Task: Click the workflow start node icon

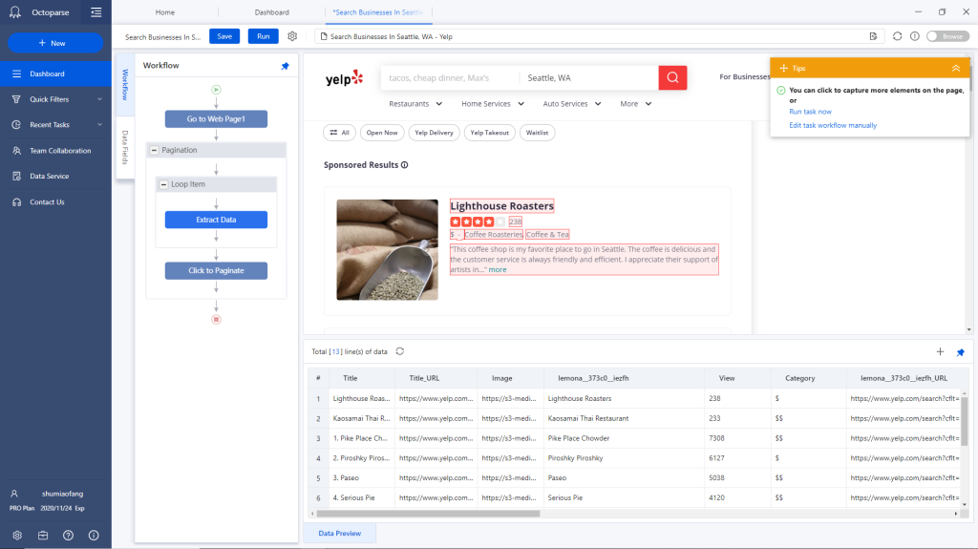Action: 217,90
